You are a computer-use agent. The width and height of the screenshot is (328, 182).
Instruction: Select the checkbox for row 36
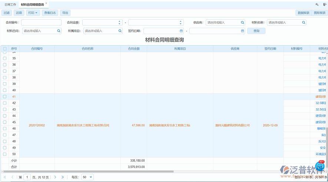click(5, 65)
